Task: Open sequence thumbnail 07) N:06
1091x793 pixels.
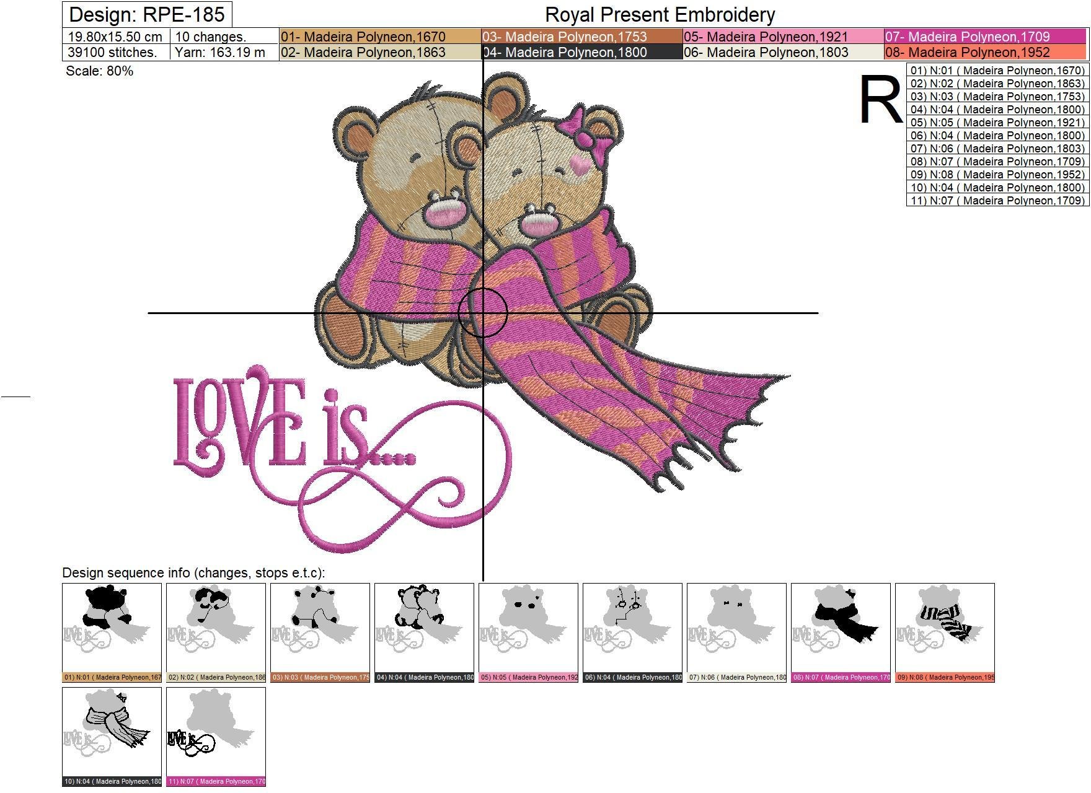Action: coord(737,633)
